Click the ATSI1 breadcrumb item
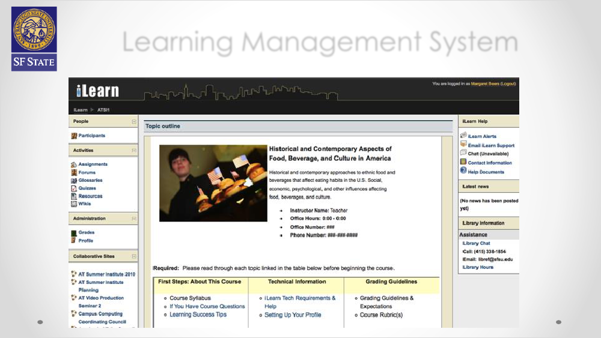Image resolution: width=601 pixels, height=338 pixels. click(x=103, y=110)
